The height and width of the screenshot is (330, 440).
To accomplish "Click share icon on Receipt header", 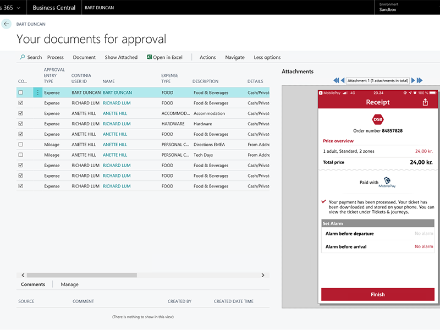I will coord(425,102).
